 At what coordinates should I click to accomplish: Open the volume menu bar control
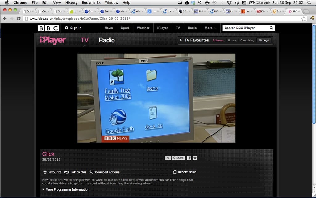click(x=237, y=2)
